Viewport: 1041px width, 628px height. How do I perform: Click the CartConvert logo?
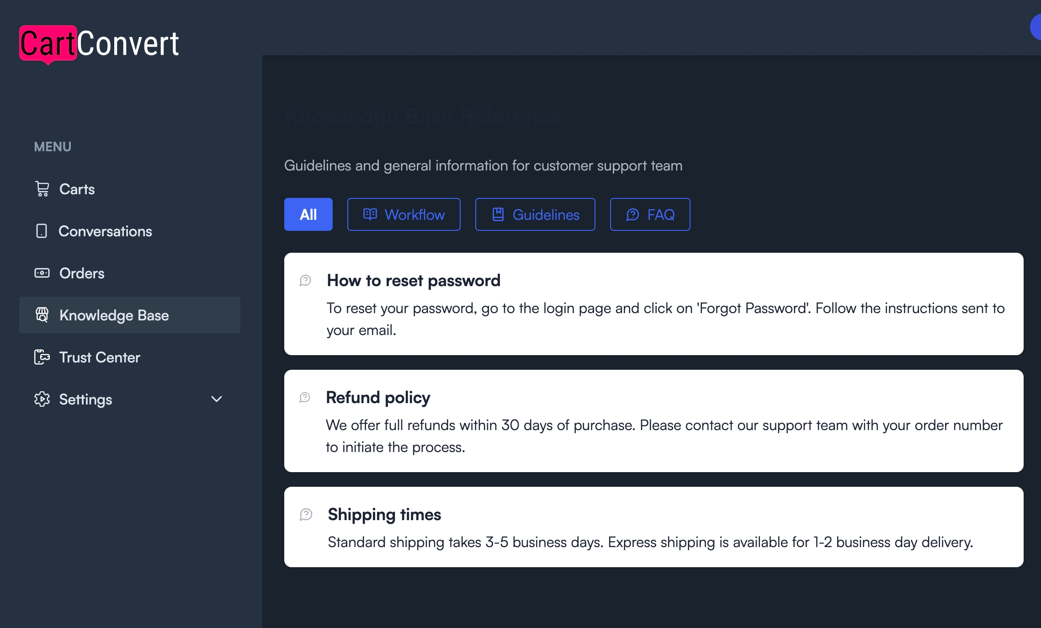tap(99, 44)
